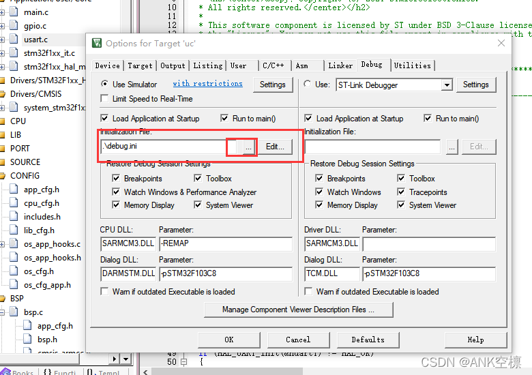Browse for simulator initialization file (...)
The height and width of the screenshot is (375, 532).
coord(249,147)
